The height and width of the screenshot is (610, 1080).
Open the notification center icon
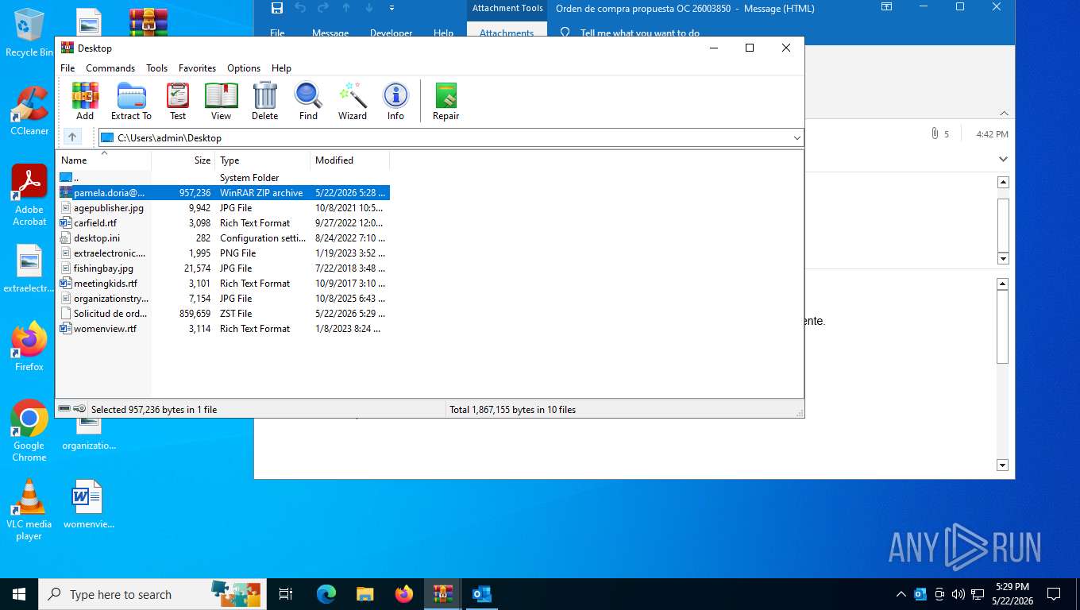coord(1054,594)
